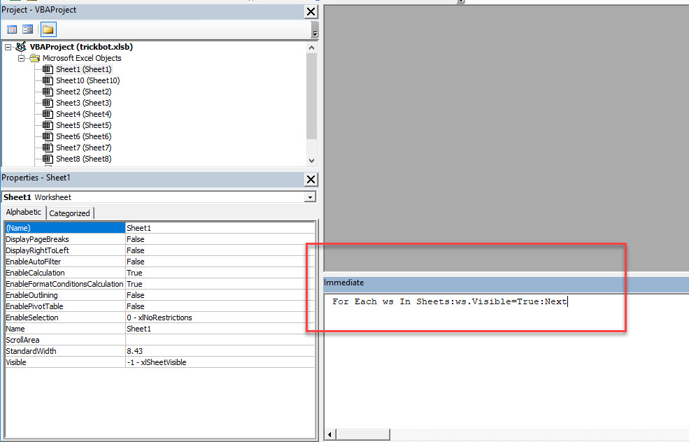Collapse the VBAProject (trickbot.xlsb) tree node
Image resolution: width=689 pixels, height=442 pixels.
pos(8,47)
